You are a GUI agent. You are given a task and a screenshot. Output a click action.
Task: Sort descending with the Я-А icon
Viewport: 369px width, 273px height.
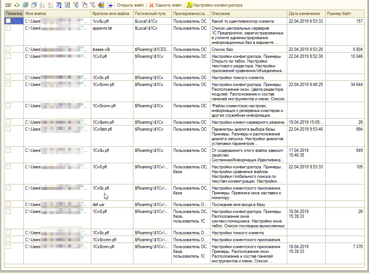click(x=50, y=5)
